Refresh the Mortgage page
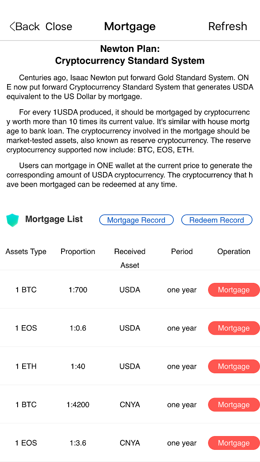 (227, 26)
